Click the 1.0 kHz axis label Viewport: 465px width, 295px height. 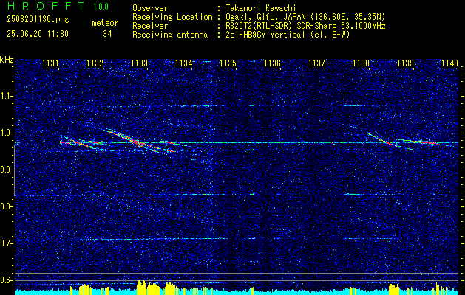[7, 133]
